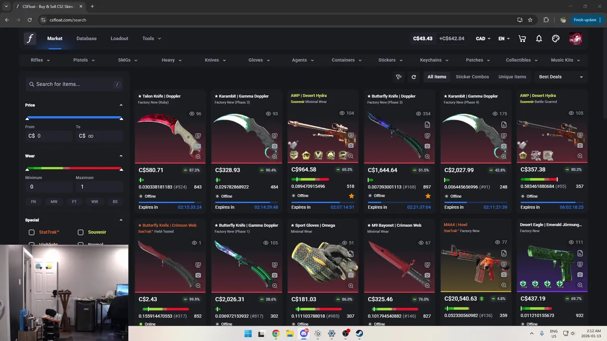Focus the Search for items field
Viewport: 607px width, 341px height.
(74, 84)
